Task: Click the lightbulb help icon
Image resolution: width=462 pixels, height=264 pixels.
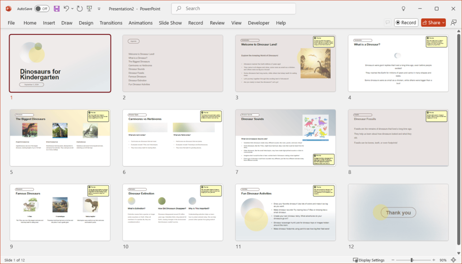Action: tap(403, 9)
